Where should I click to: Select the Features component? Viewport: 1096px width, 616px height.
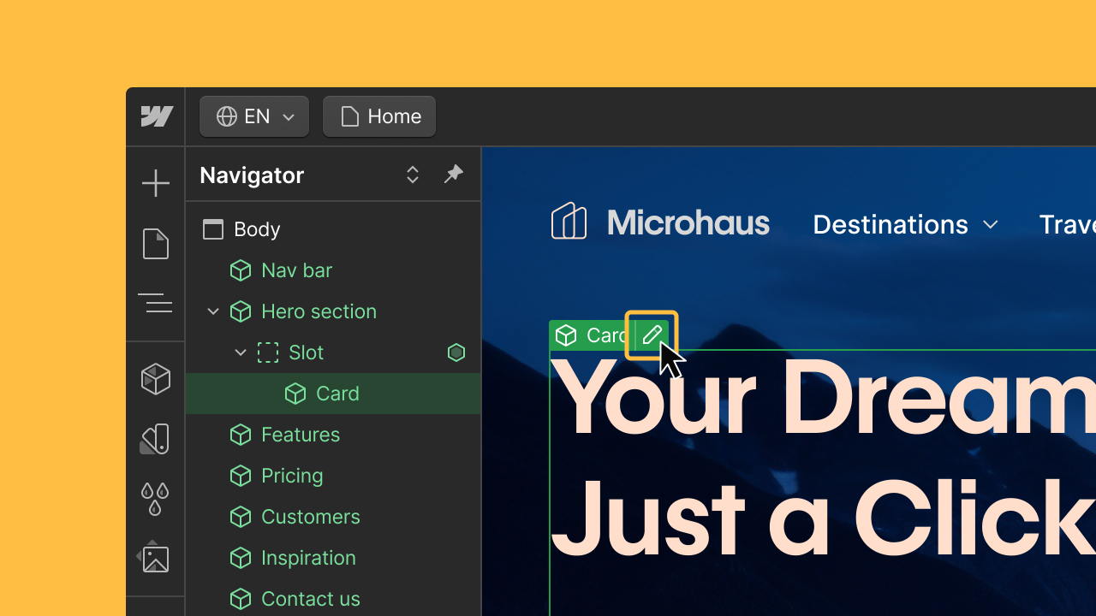333,435
